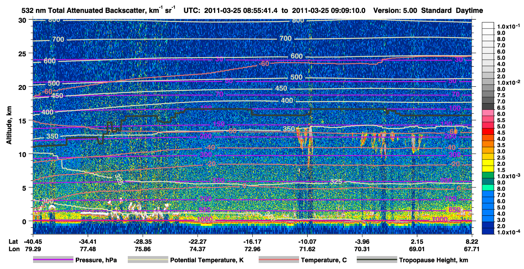Click the 'Potential Temperature, K' legend label
Image resolution: width=524 pixels, height=269 pixels.
point(207,260)
